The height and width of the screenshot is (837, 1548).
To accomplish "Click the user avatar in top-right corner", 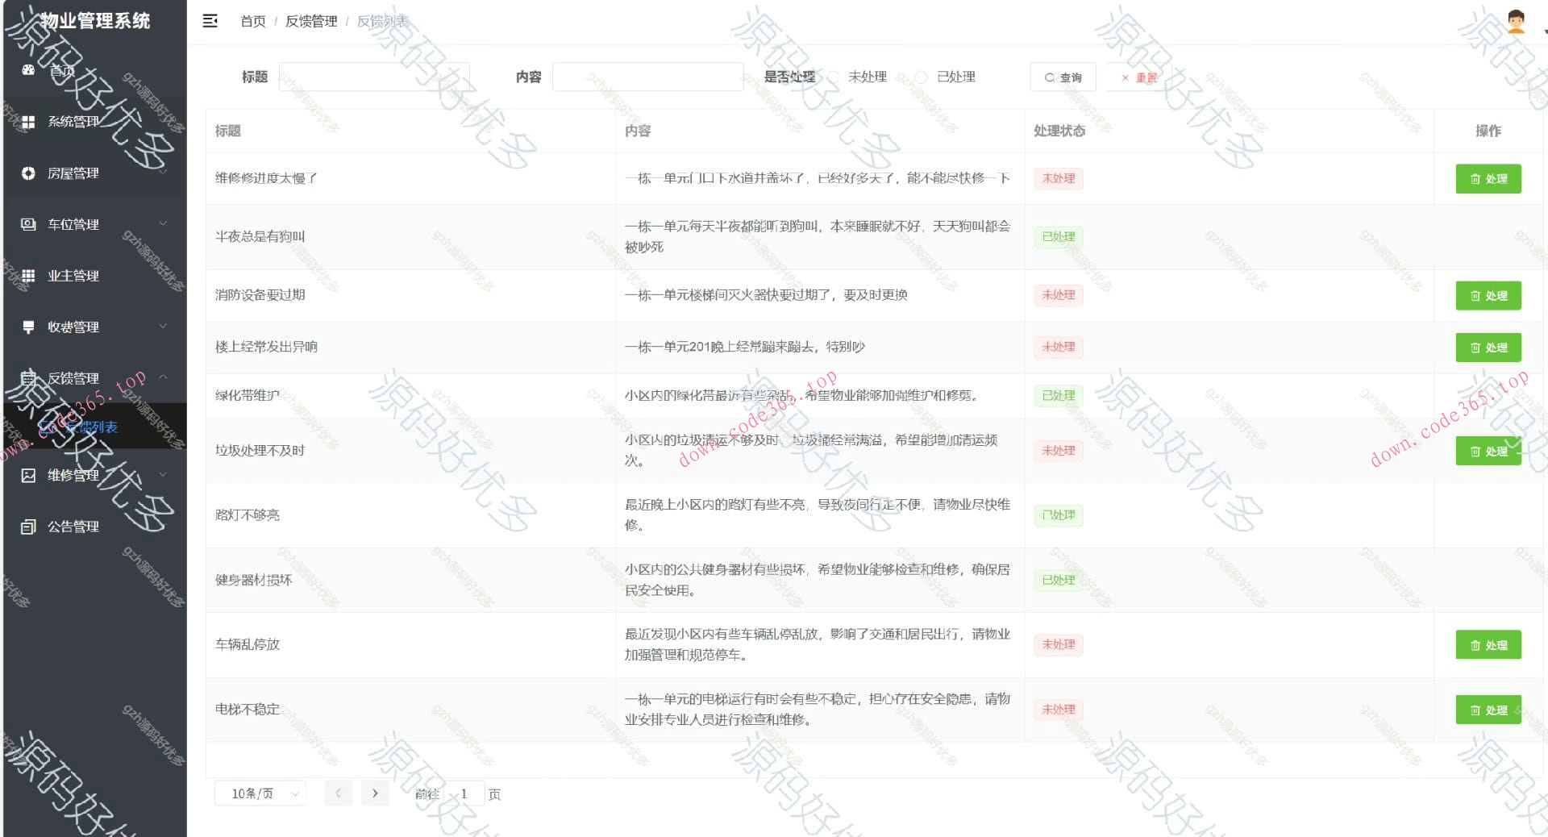I will click(1515, 21).
